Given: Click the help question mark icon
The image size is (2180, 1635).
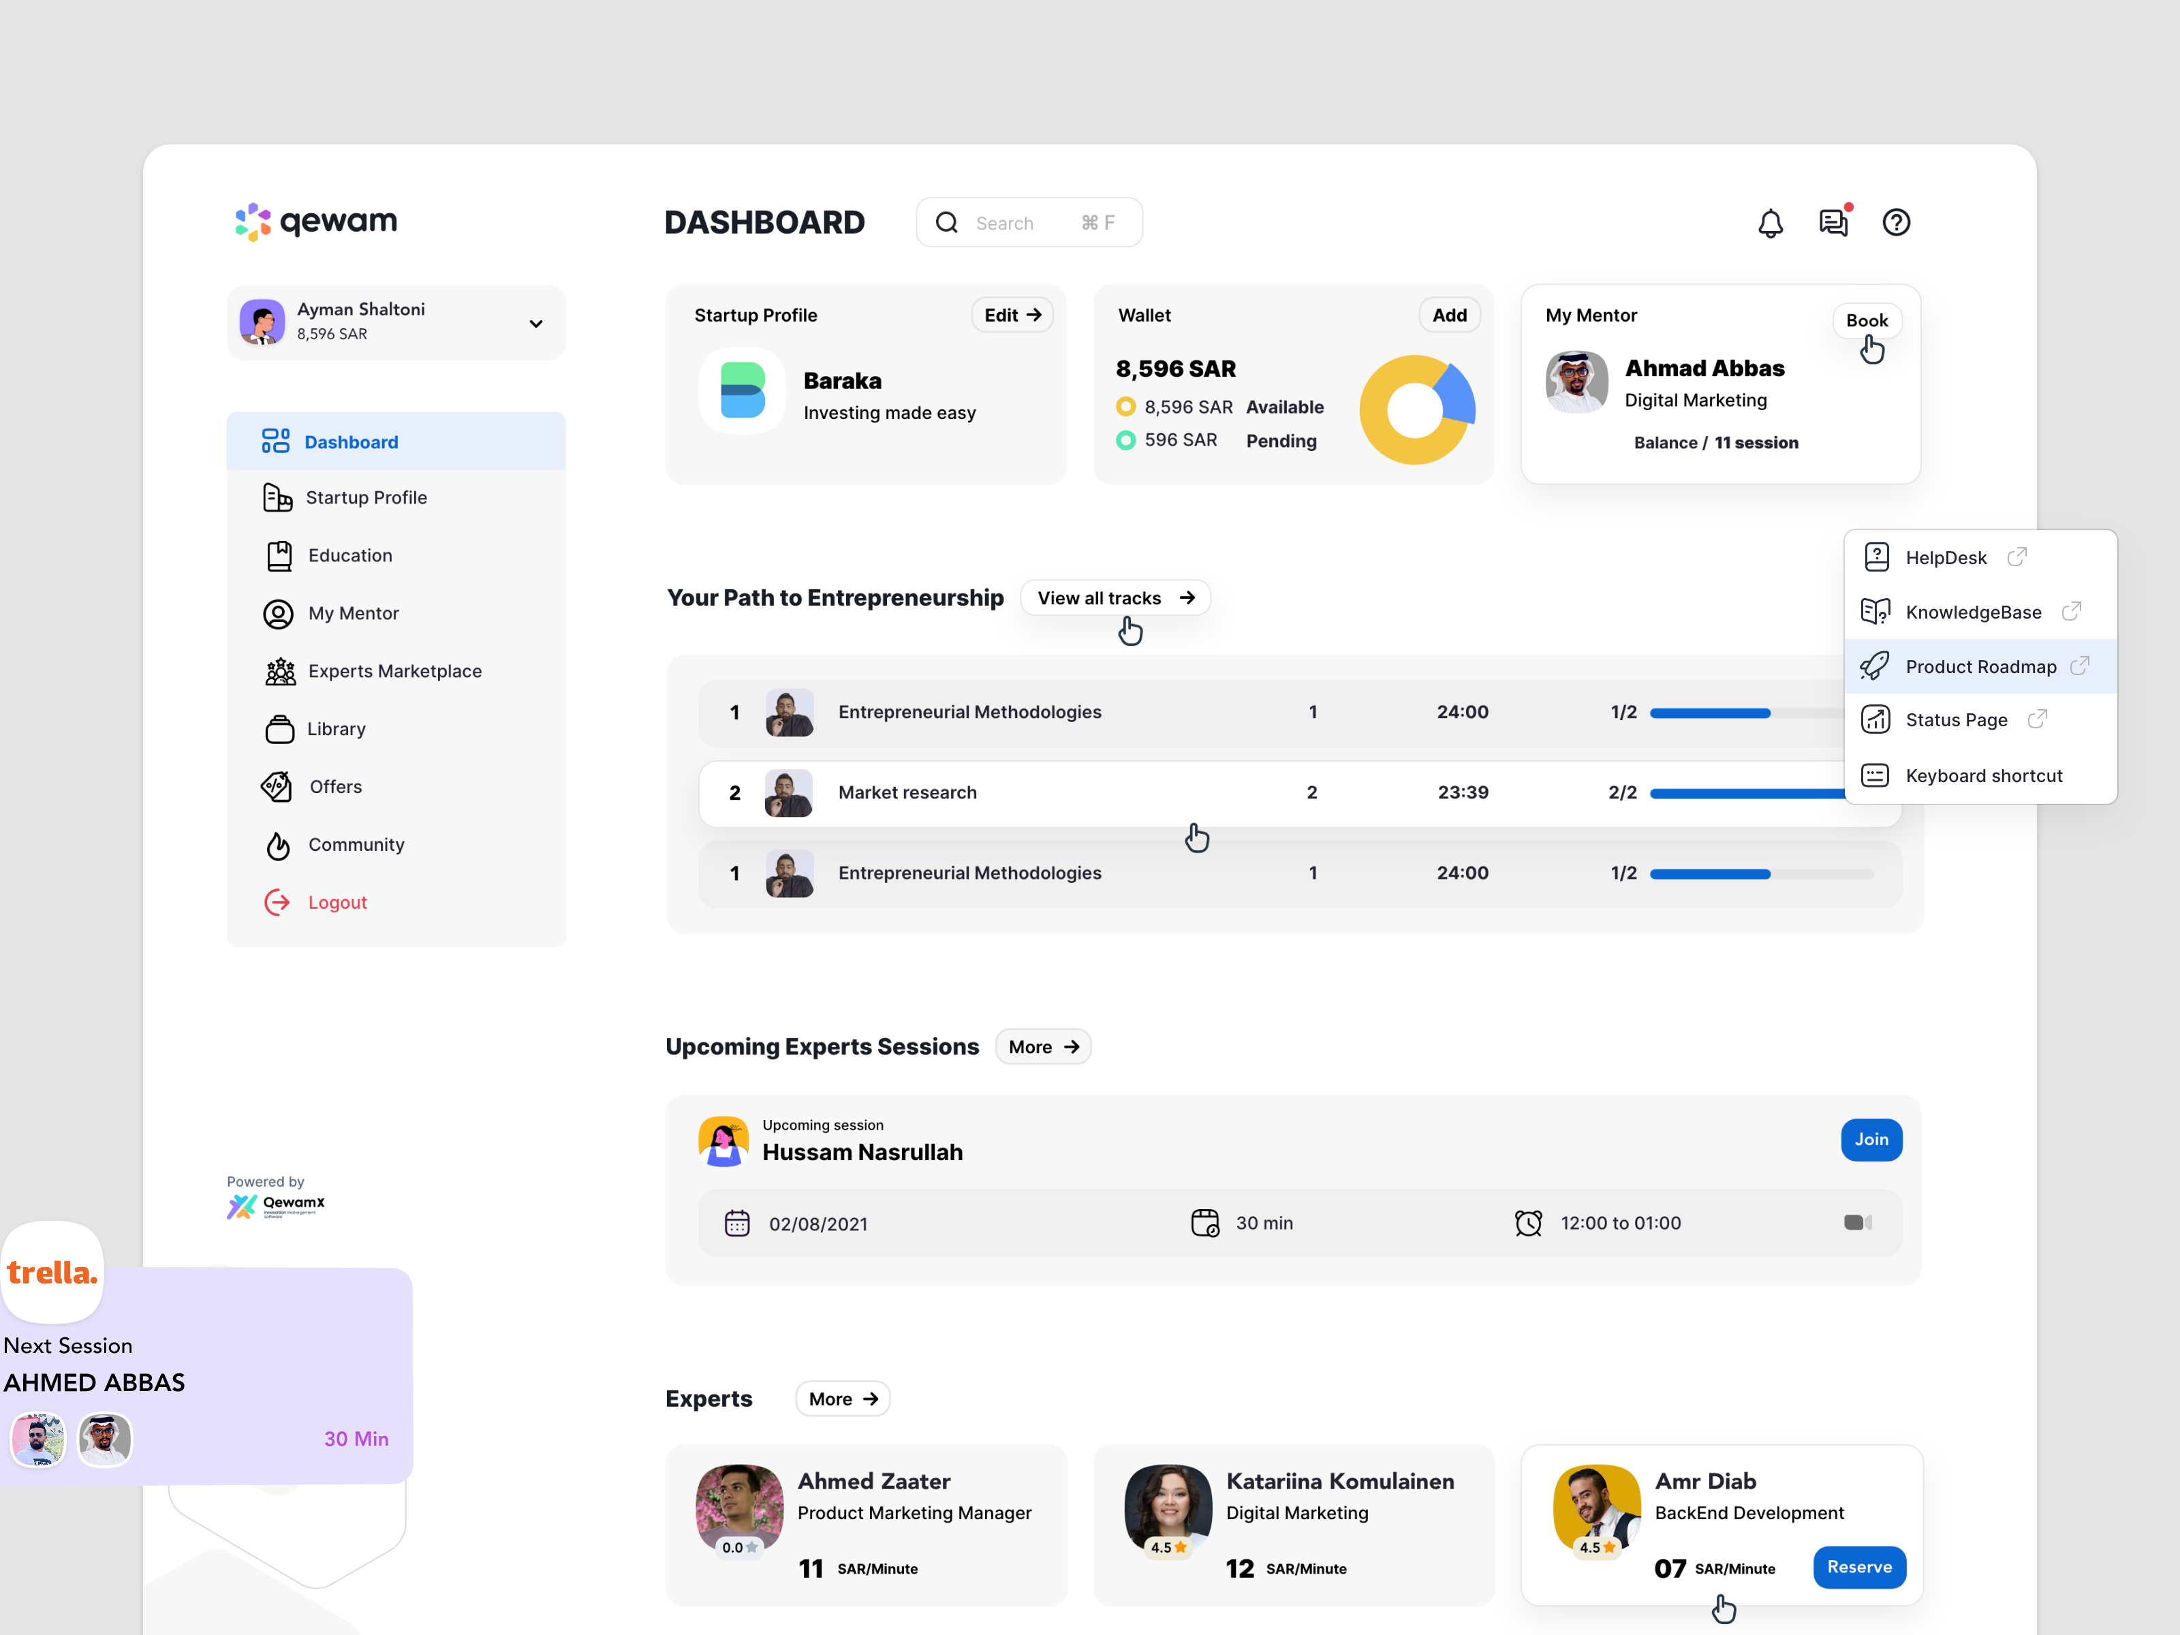Looking at the screenshot, I should click(x=1895, y=223).
